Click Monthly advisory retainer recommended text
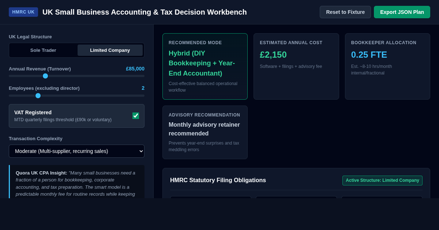Viewport: 439px width, 230px height. [x=204, y=129]
